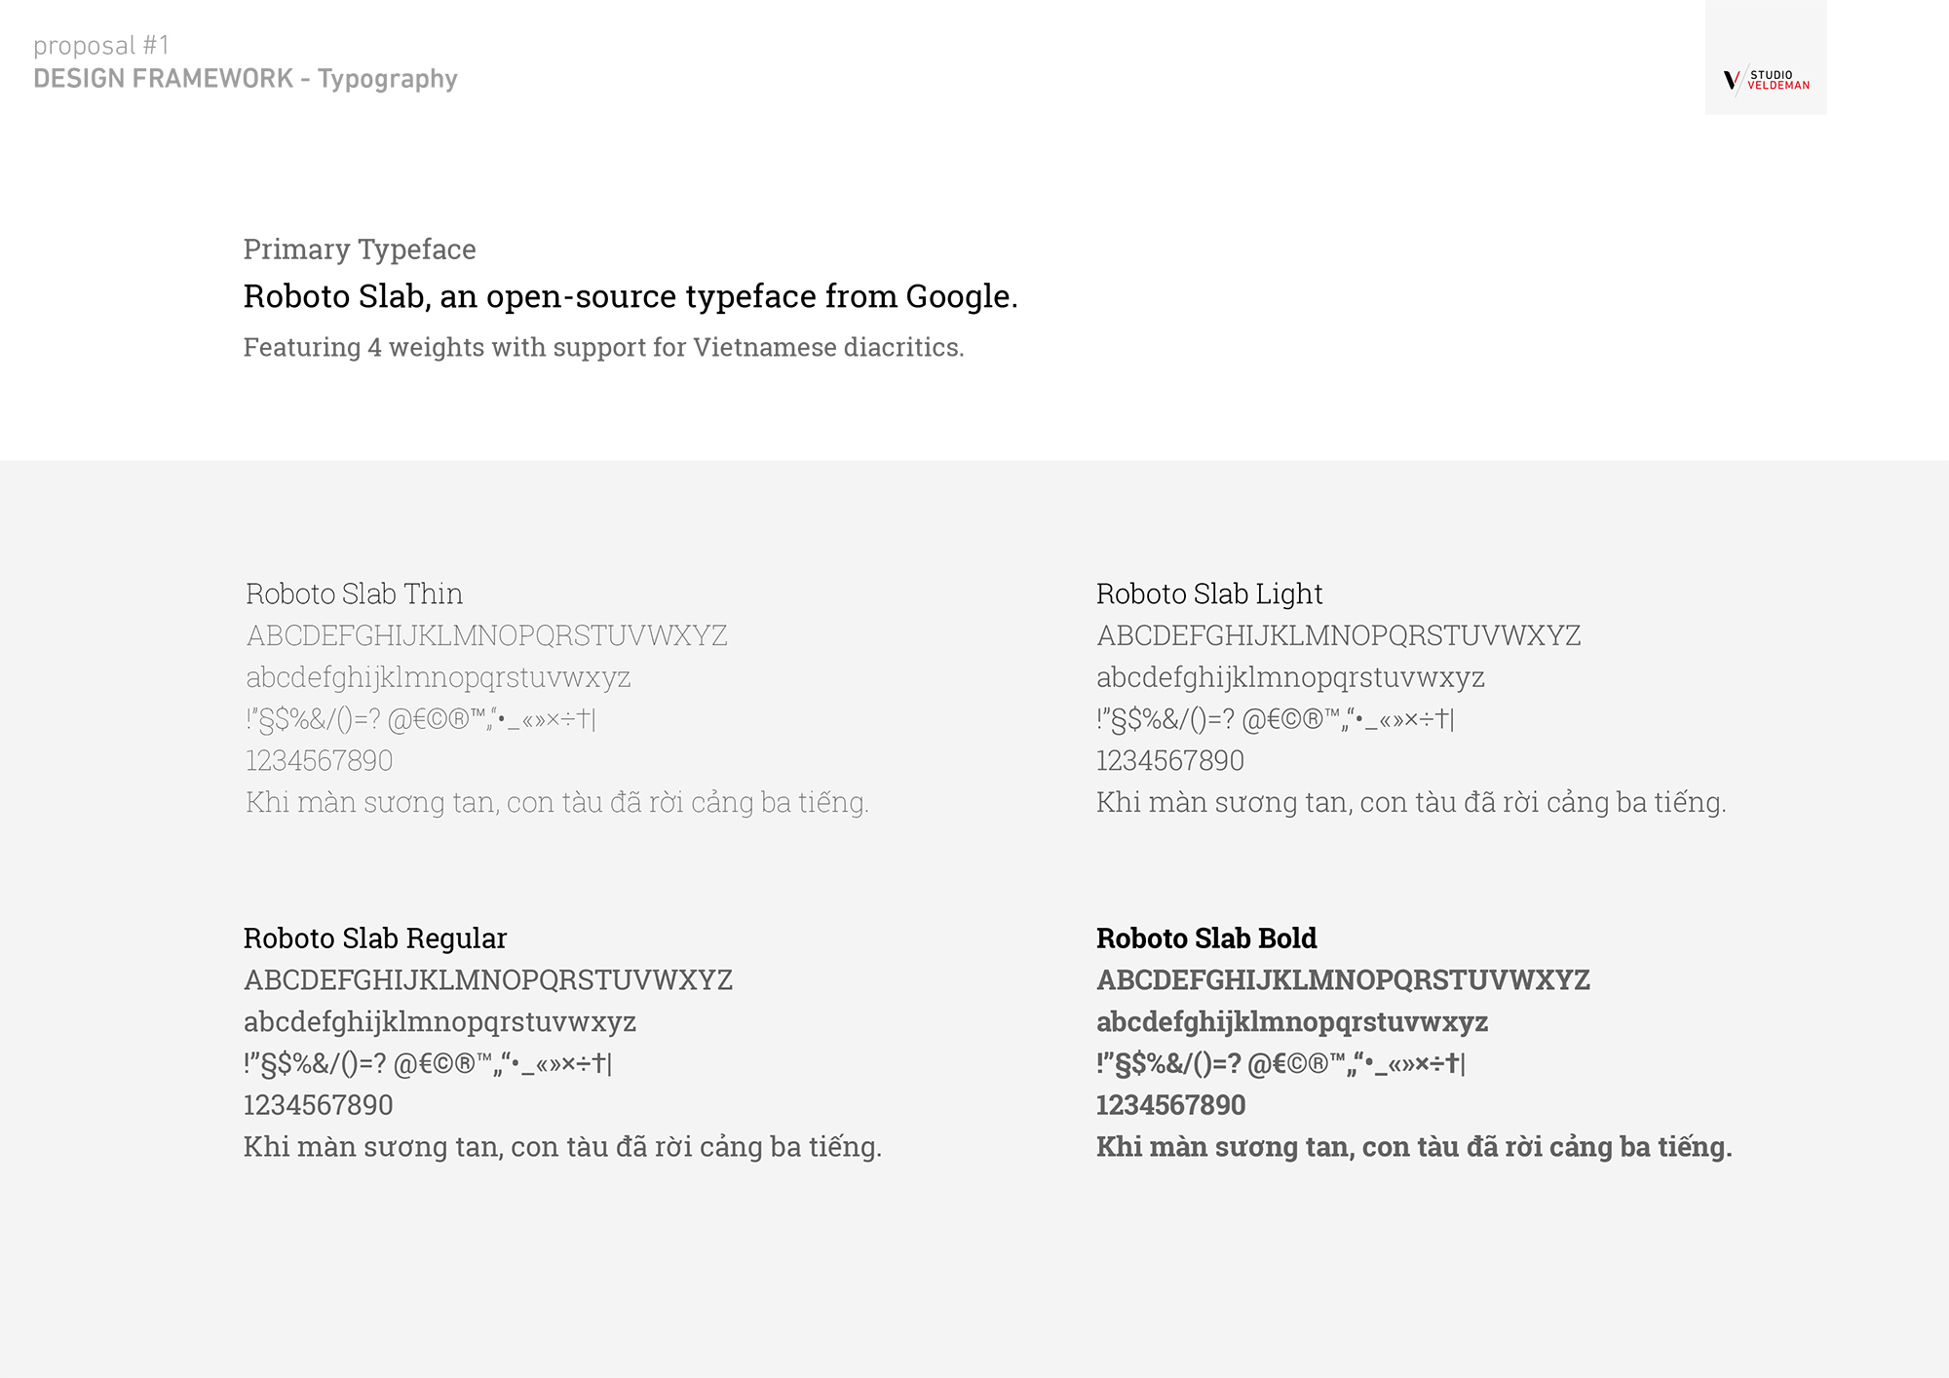Click the Regular uppercase alphabet line

(488, 979)
